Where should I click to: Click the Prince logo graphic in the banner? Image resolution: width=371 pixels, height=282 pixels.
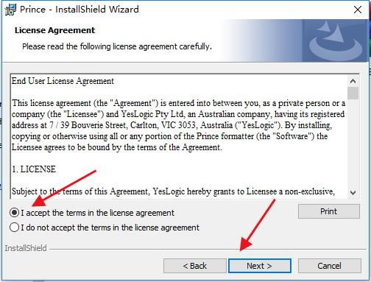[x=336, y=40]
